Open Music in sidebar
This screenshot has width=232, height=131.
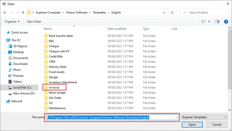14,70
